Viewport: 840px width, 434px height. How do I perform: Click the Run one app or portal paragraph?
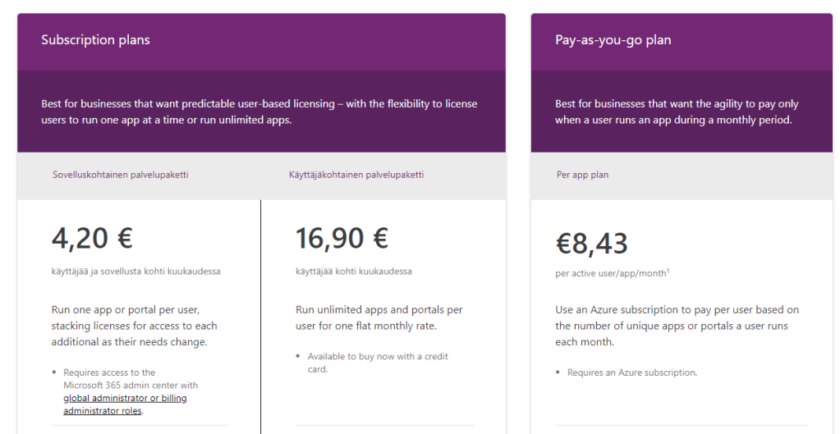[135, 326]
